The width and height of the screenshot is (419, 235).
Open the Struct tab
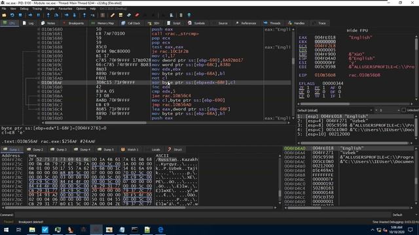[x=175, y=149]
